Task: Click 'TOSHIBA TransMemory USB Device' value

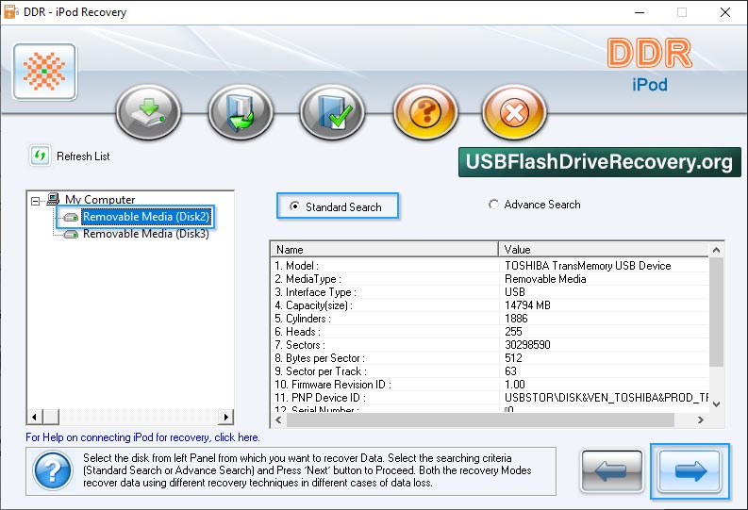Action: tap(588, 266)
